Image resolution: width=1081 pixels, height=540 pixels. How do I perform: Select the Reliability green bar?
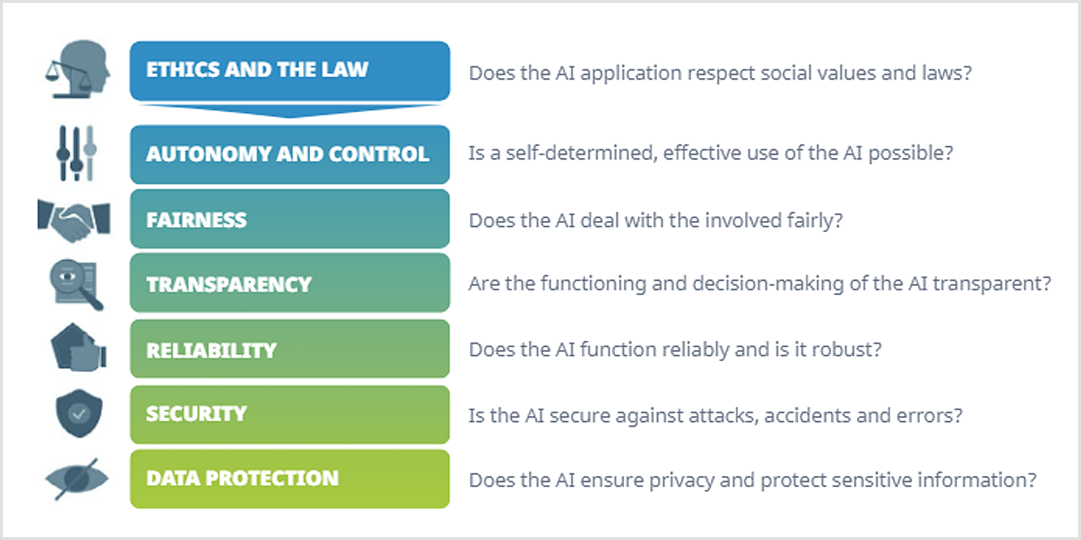[290, 349]
